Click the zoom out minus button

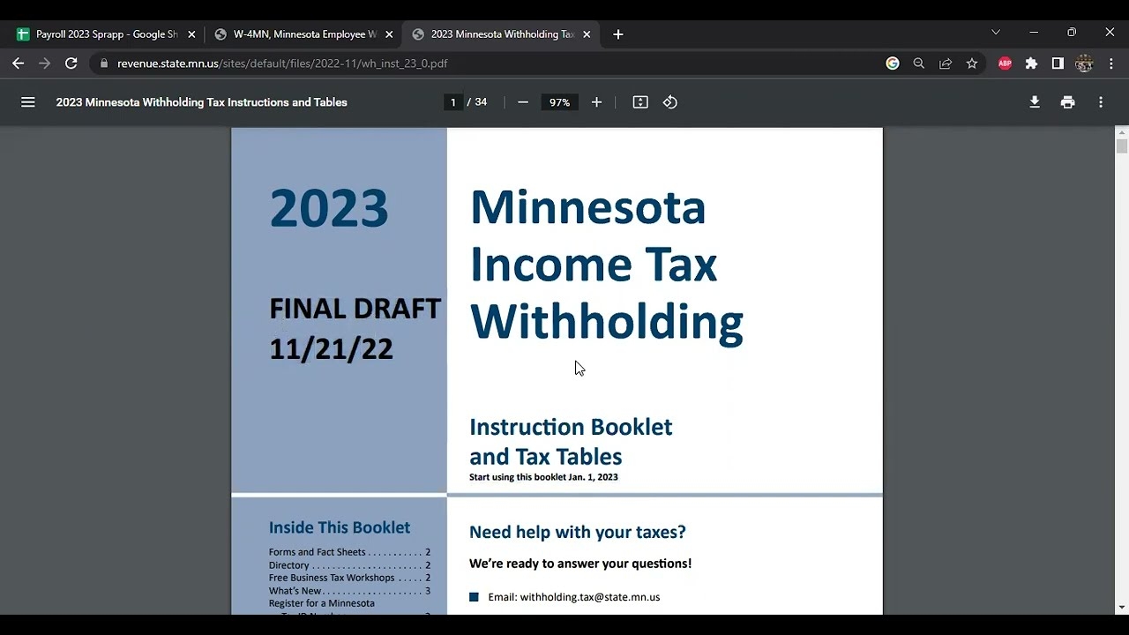pos(523,102)
